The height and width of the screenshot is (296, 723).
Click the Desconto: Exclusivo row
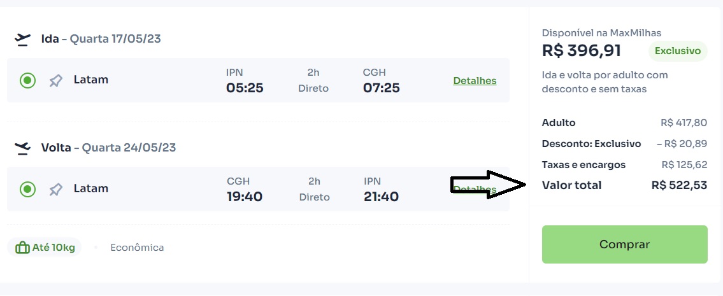coord(624,144)
